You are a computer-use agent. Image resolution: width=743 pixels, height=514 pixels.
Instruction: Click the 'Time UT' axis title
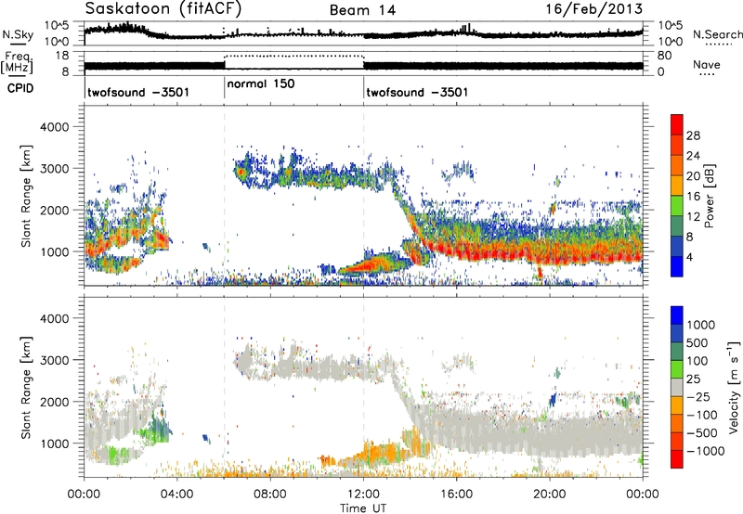[363, 508]
